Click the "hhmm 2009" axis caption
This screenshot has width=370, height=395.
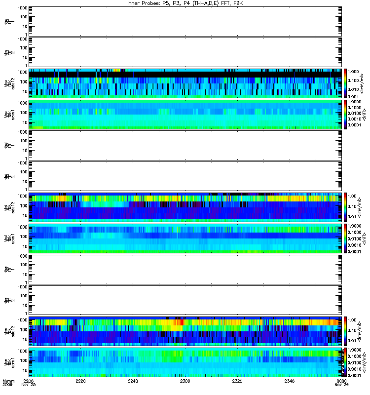click(8, 383)
